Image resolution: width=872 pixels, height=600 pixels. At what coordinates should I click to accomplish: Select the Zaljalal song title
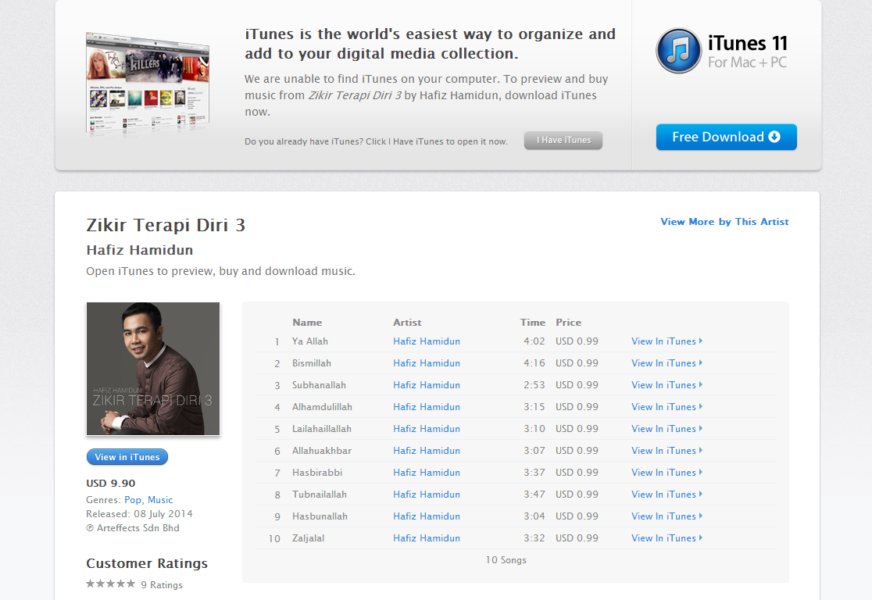[x=308, y=537]
